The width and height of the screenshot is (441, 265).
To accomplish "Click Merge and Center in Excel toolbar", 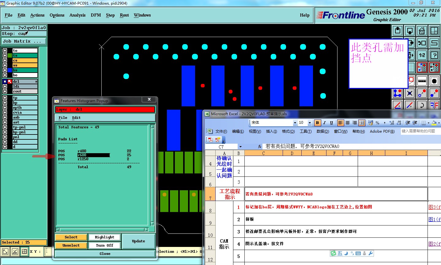I will point(362,123).
